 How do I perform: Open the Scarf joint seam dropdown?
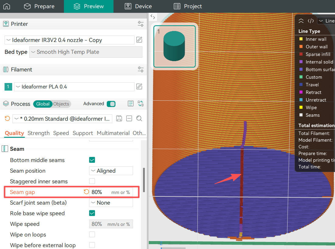pyautogui.click(x=111, y=203)
